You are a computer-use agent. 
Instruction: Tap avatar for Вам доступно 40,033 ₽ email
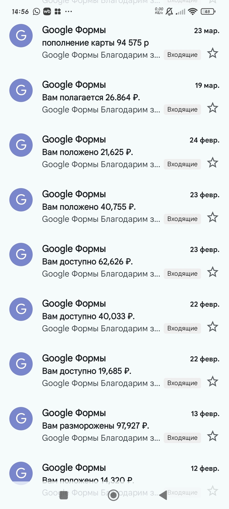[21, 309]
